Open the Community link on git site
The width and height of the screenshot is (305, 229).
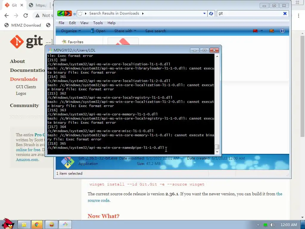point(24,105)
